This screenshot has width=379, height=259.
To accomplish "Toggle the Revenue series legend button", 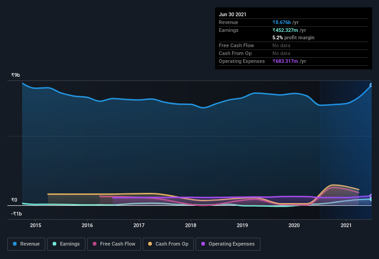I will [26, 244].
